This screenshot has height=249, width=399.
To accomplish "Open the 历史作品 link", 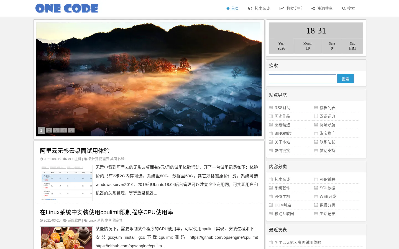I will pos(282,116).
